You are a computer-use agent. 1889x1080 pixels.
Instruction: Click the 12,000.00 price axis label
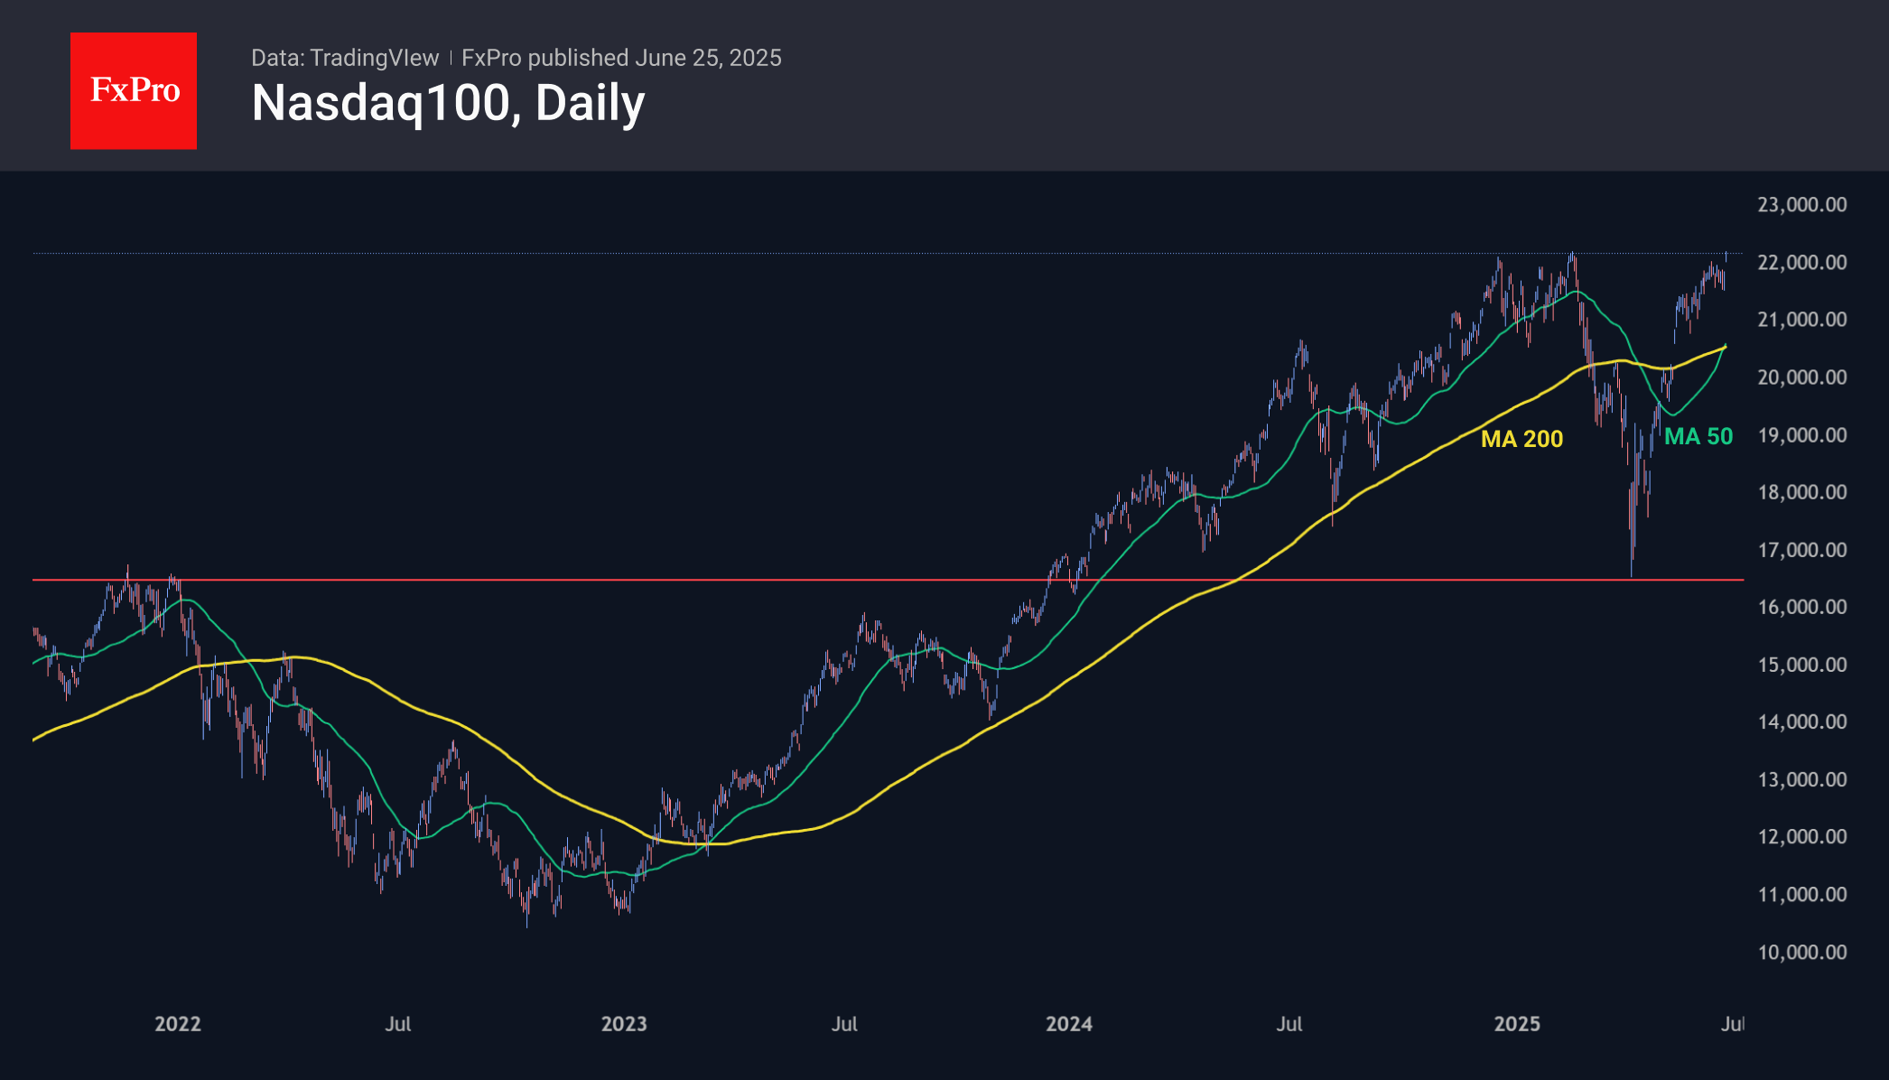tap(1801, 837)
